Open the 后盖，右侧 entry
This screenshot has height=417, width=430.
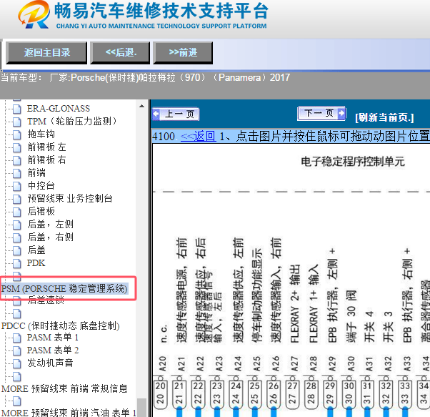click(50, 237)
